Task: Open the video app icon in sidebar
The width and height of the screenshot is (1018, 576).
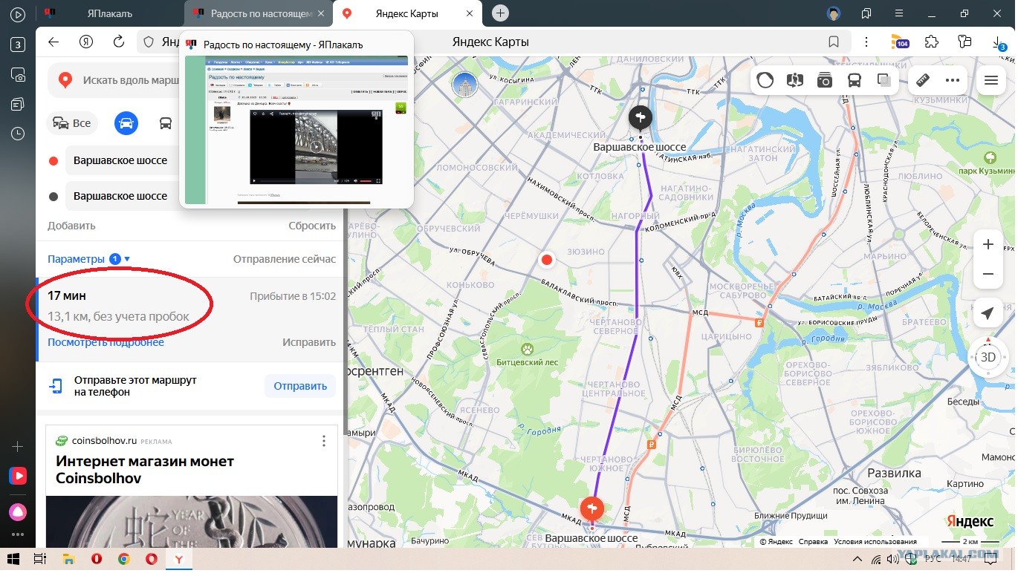Action: click(x=18, y=476)
